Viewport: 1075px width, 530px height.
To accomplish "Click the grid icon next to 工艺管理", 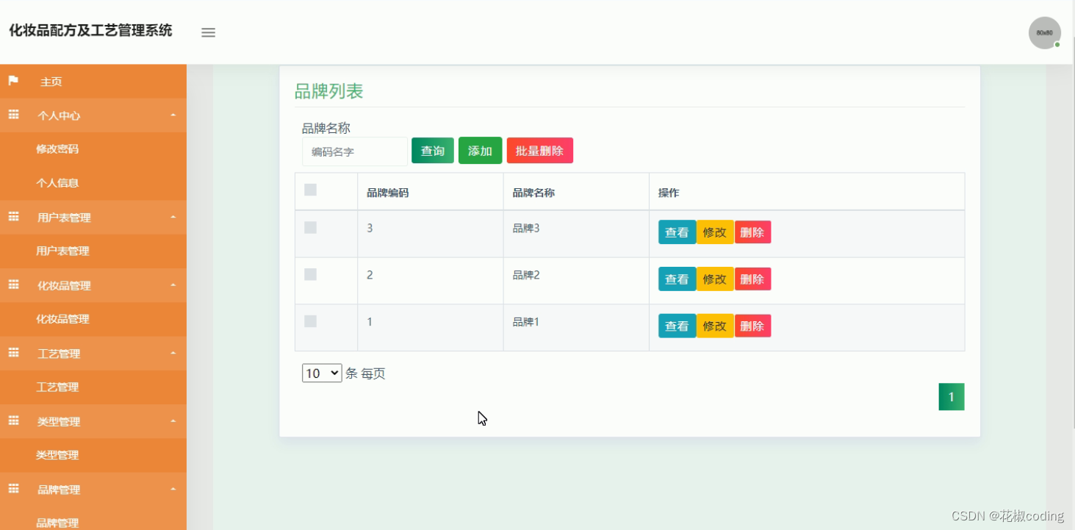I will 12,353.
